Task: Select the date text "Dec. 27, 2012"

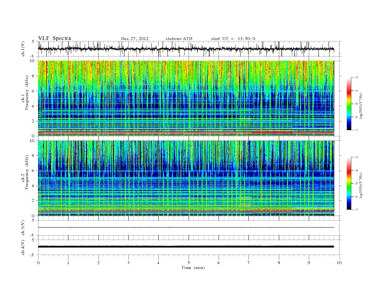Action: [135, 39]
